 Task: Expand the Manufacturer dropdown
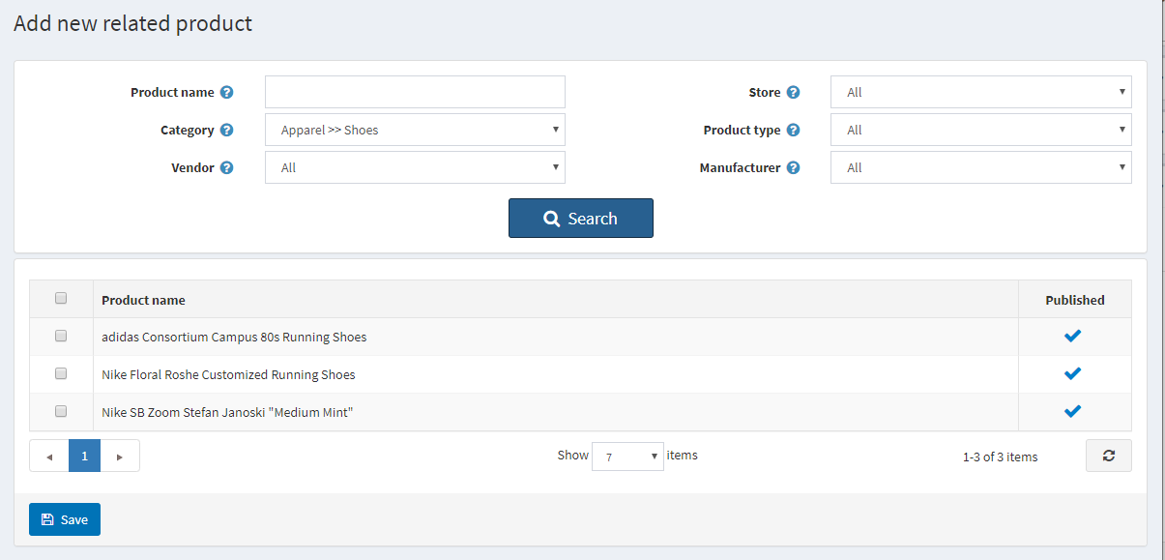pos(980,167)
